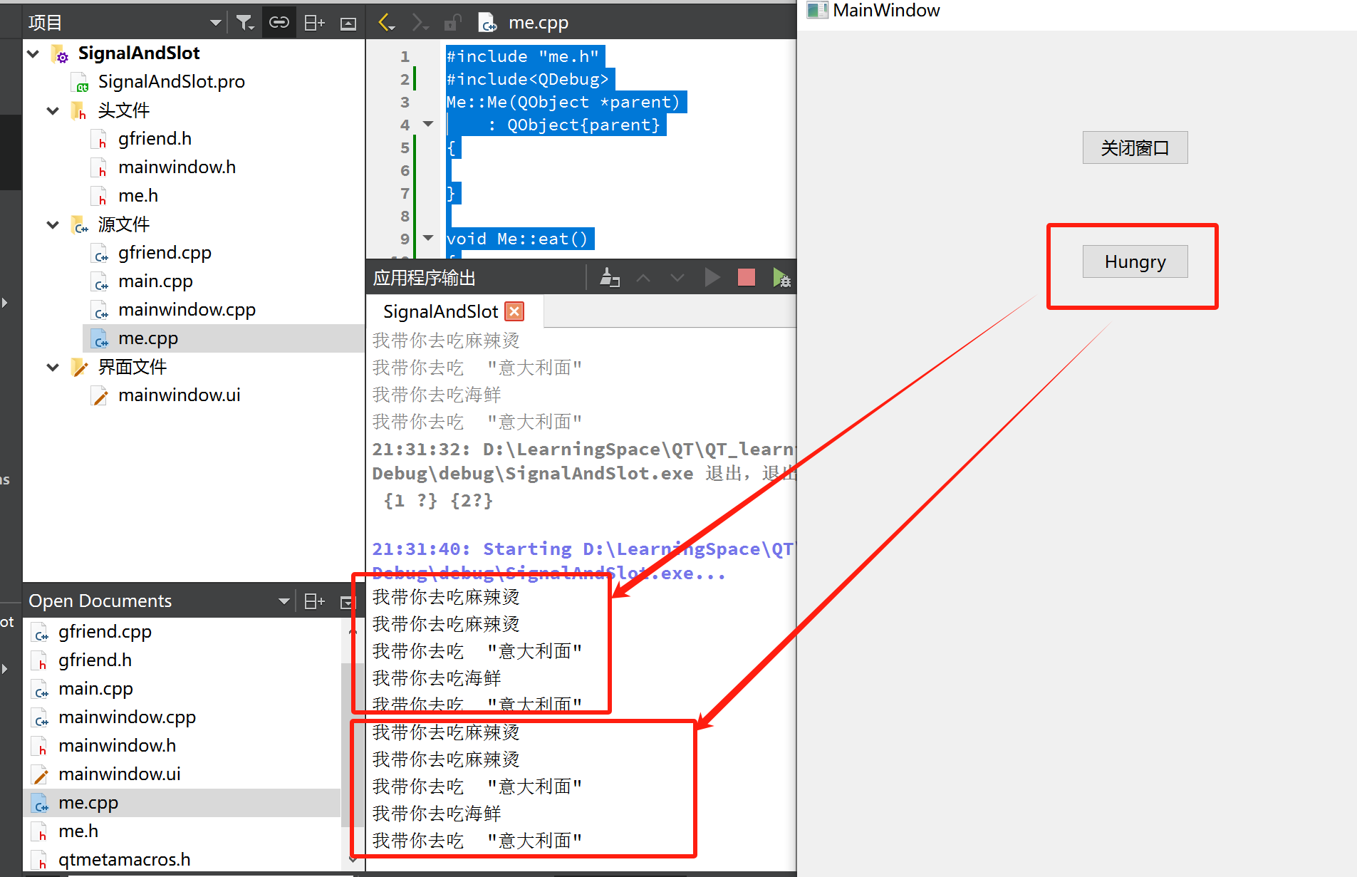The width and height of the screenshot is (1357, 877).
Task: Click the red stop button in output pane
Action: pos(746,277)
